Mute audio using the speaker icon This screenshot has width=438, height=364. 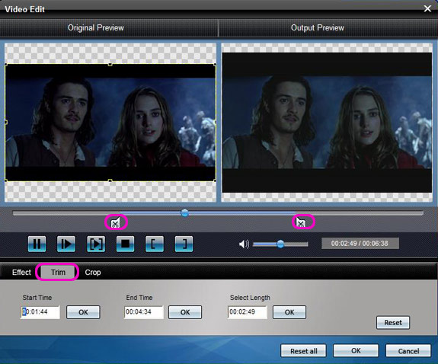[x=244, y=244]
